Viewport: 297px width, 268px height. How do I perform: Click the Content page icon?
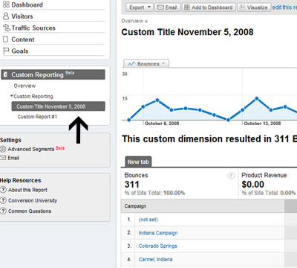pyautogui.click(x=5, y=39)
